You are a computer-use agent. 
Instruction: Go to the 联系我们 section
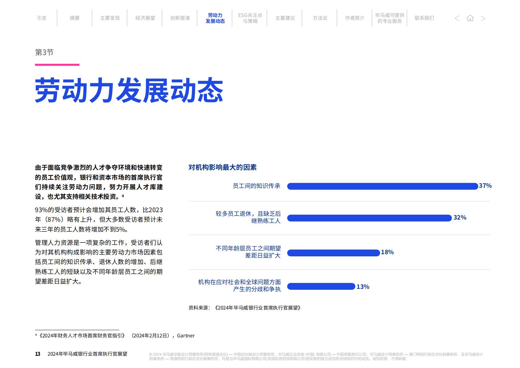click(424, 18)
